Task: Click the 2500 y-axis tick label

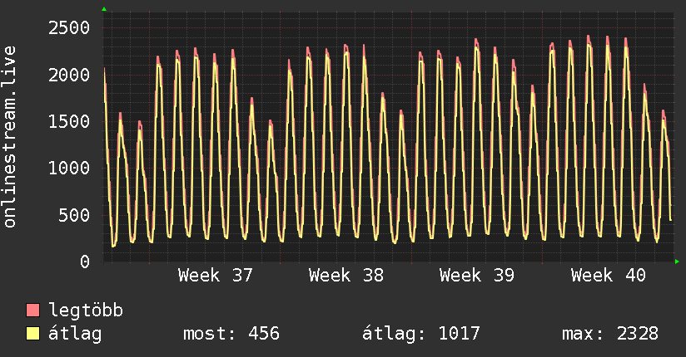Action: point(69,28)
